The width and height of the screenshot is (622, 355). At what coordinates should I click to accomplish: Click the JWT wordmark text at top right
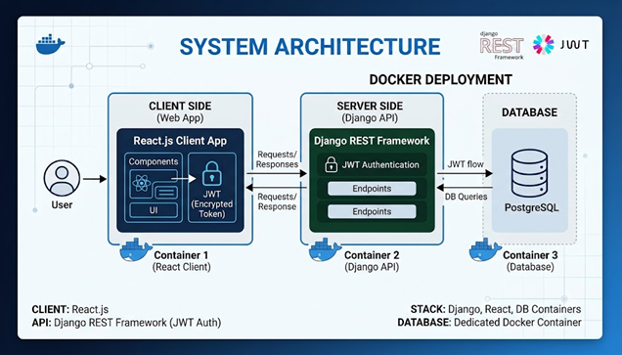coord(574,44)
